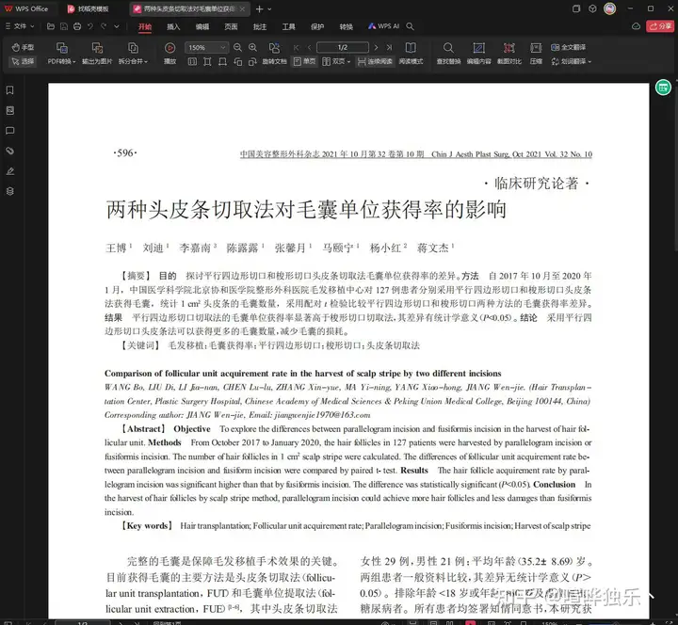The width and height of the screenshot is (678, 625).
Task: Click the Compress (压缩) tool
Action: coord(536,54)
